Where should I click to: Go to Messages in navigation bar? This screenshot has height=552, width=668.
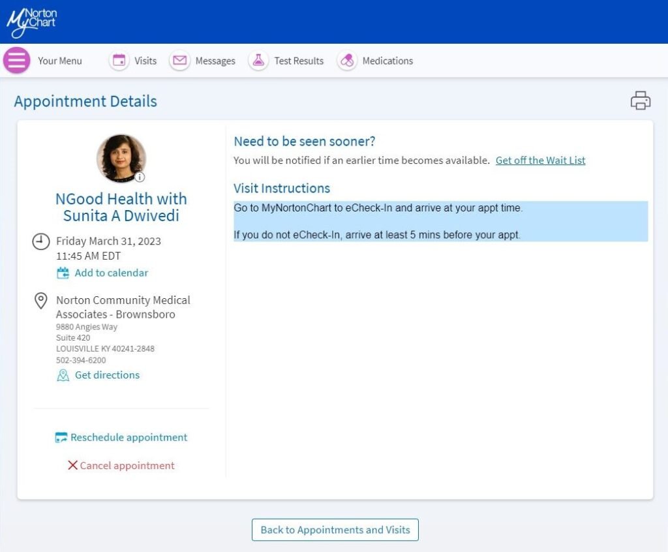[215, 61]
